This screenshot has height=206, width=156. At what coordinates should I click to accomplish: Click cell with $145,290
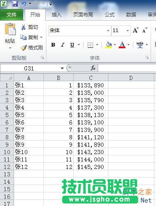(91, 167)
